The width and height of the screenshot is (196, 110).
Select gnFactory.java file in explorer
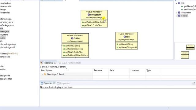tap(6, 22)
